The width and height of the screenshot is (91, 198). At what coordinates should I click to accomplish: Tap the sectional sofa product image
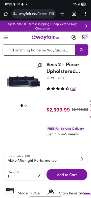click(x=23, y=82)
